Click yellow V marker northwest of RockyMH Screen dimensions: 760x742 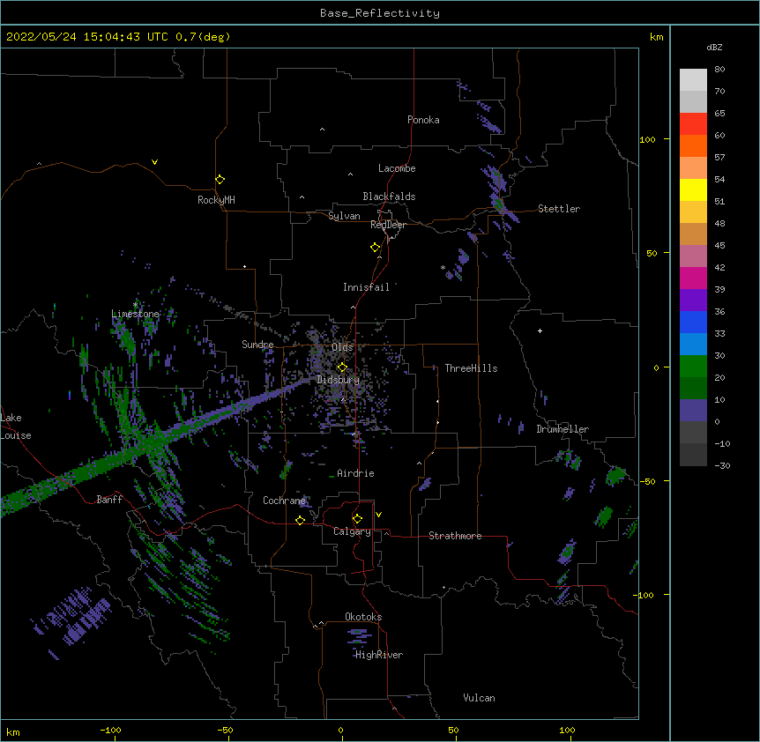point(154,162)
